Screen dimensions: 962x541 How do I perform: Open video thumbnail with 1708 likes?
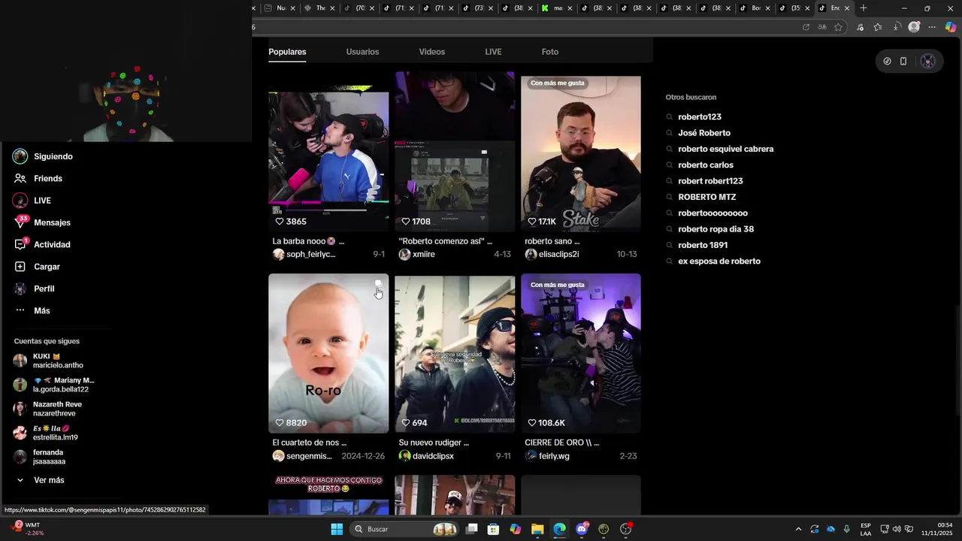(455, 153)
